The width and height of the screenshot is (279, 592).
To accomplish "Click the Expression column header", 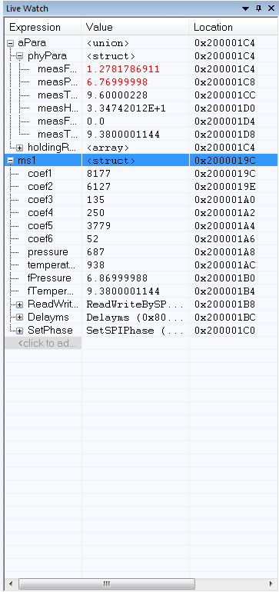I will pyautogui.click(x=43, y=27).
